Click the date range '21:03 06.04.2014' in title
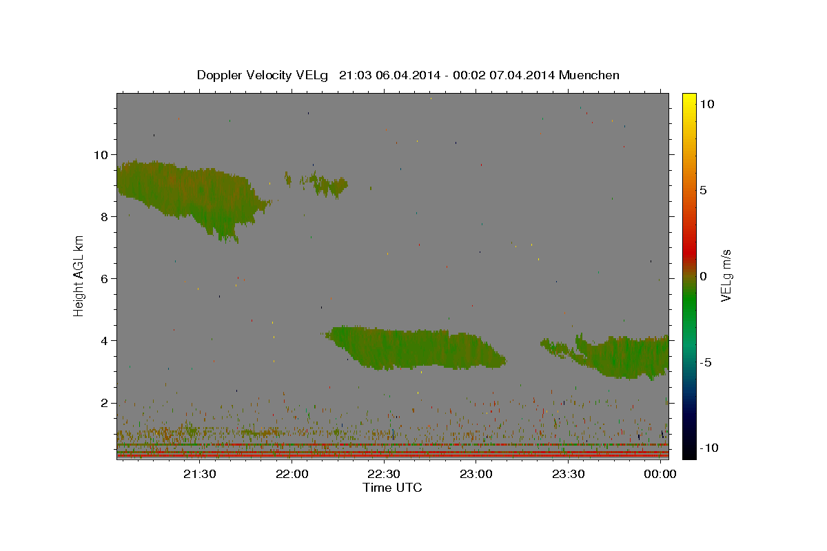 coord(389,75)
